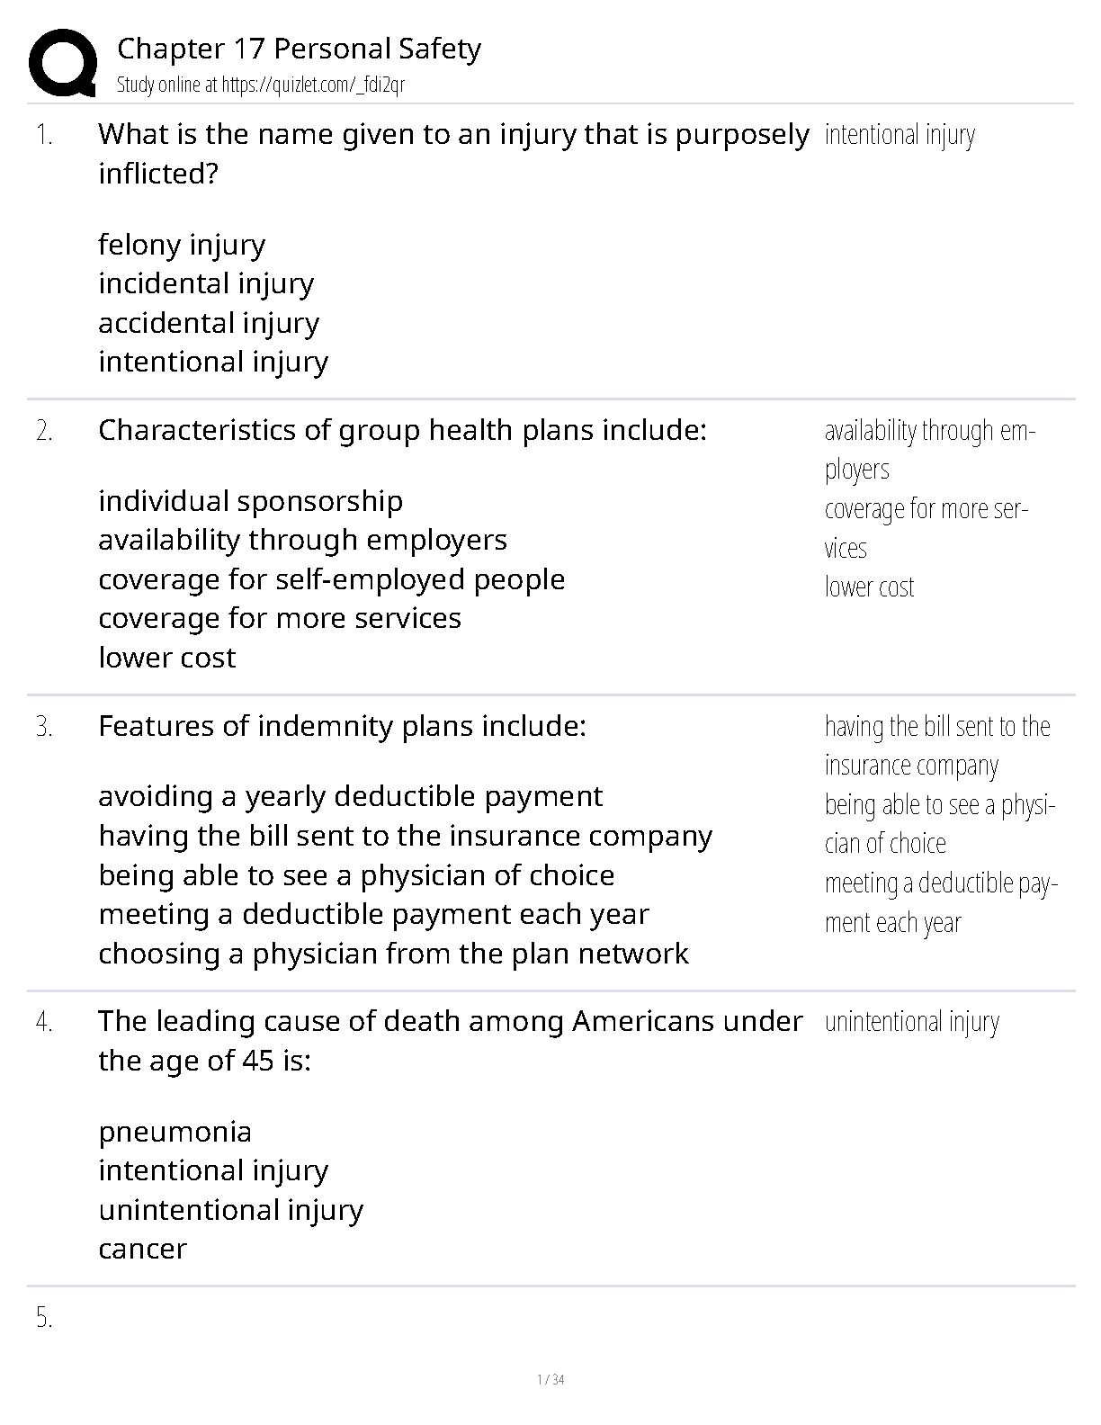Select 'intentional injury' option under question 1
Screen dimensions: 1101x1425
pos(213,362)
